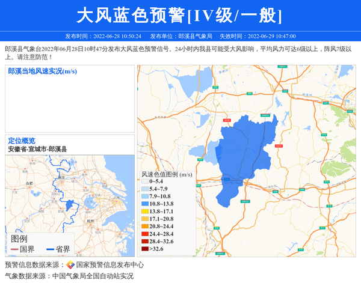Click the blue 省界 line symbol in legend

[x=51, y=249]
